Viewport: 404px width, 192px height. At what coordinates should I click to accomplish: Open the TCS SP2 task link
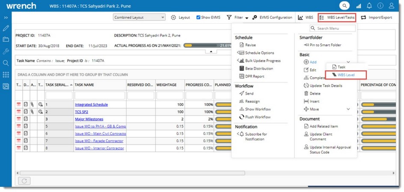point(81,112)
